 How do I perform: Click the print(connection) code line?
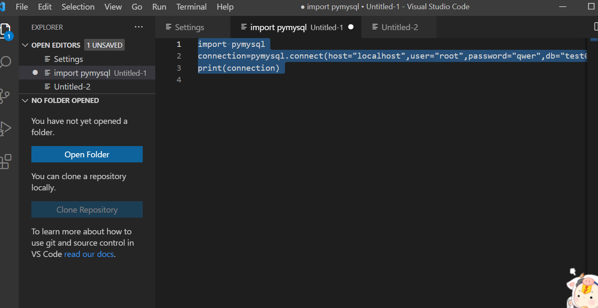tap(239, 68)
